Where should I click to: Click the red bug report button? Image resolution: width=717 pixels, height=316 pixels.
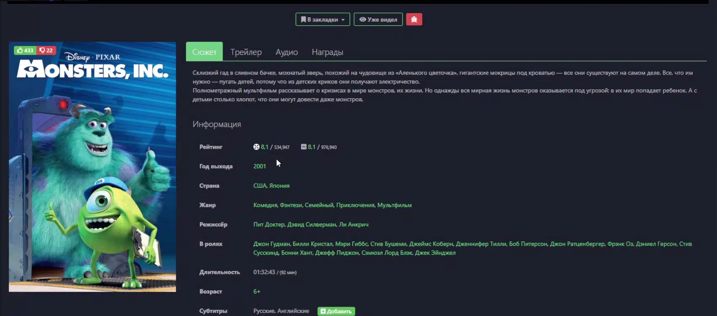pos(414,19)
